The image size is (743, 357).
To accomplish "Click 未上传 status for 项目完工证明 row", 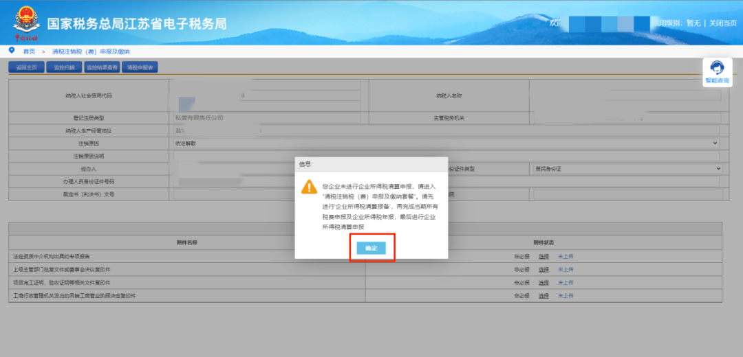I will pos(566,283).
